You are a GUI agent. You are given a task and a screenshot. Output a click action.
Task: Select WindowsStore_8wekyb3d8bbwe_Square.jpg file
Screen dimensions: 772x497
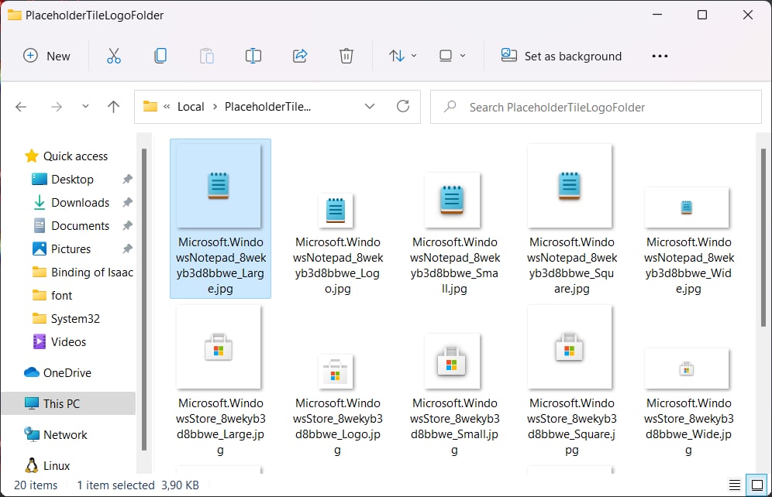(571, 380)
